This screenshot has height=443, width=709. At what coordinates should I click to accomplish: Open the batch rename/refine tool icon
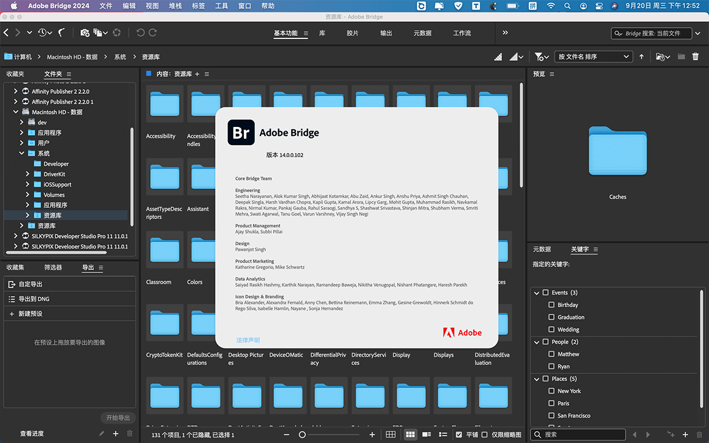click(98, 33)
